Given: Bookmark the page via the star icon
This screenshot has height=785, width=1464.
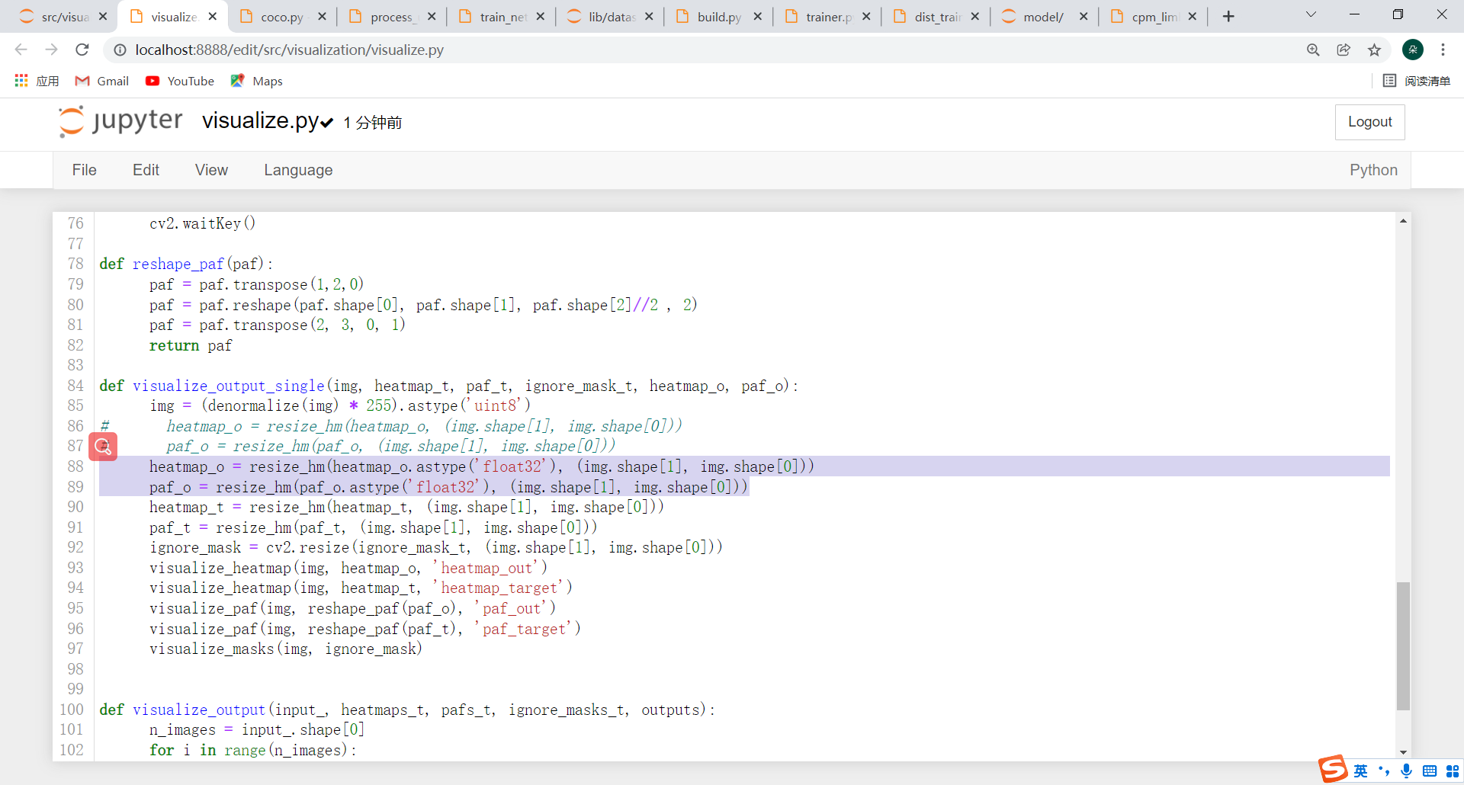Looking at the screenshot, I should tap(1375, 50).
